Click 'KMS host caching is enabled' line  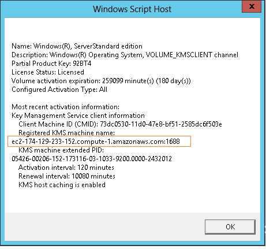(62, 185)
